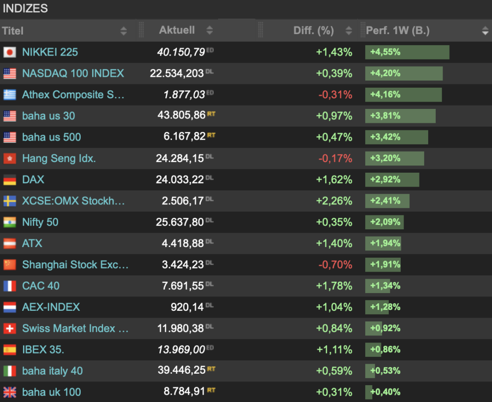Sort table by Aktuell column arrows

pyautogui.click(x=209, y=30)
